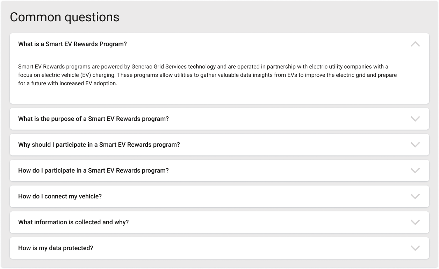Show answer for "How do I connect my vehicle?"

(x=60, y=196)
